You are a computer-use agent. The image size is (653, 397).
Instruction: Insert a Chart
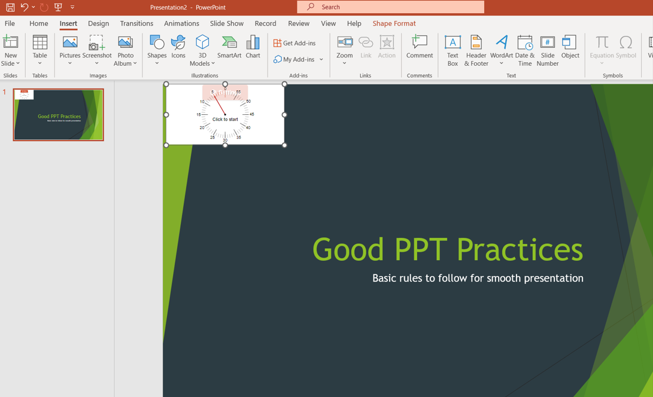(x=253, y=47)
